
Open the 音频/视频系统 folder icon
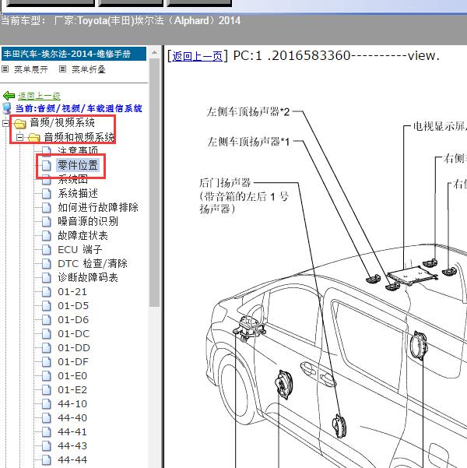click(19, 123)
